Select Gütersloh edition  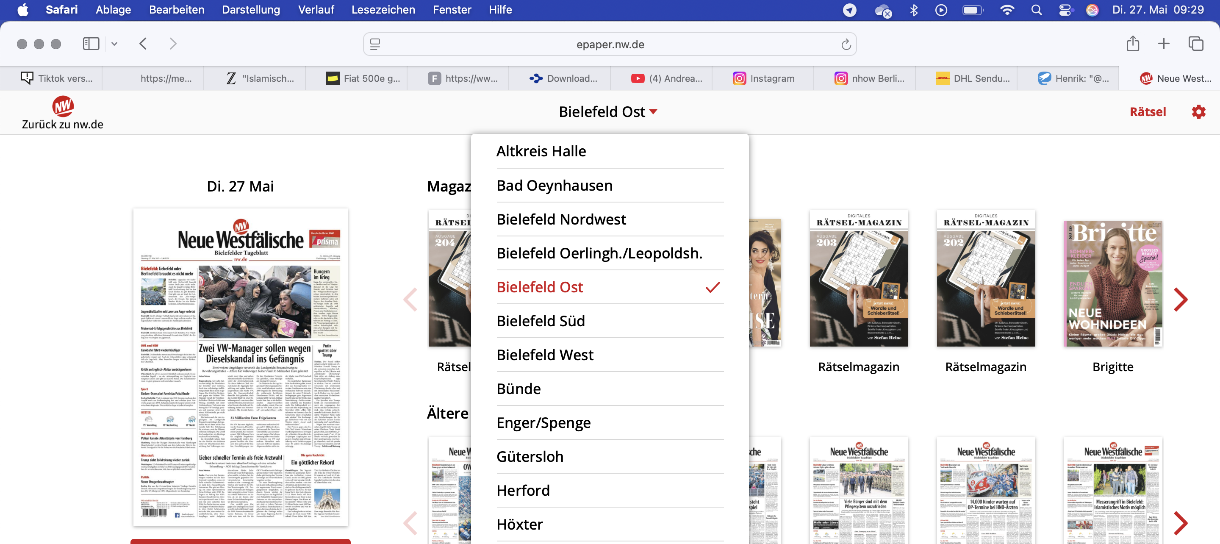click(x=610, y=456)
